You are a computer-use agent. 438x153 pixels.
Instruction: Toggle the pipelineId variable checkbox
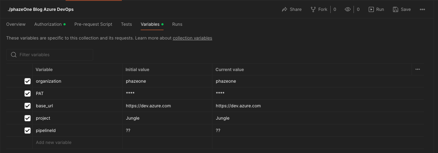click(x=28, y=130)
